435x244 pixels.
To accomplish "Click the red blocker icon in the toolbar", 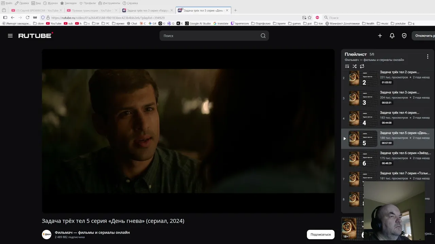I will 317,18.
